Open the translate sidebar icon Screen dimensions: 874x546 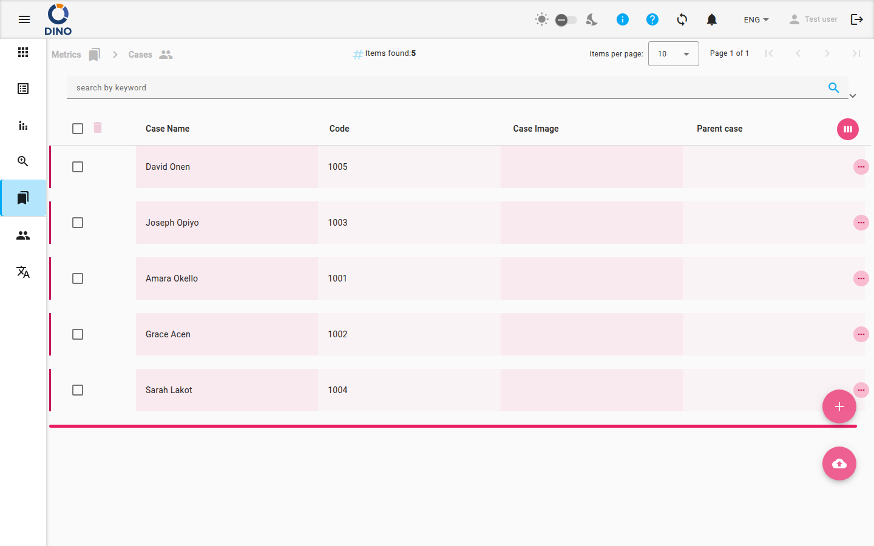tap(23, 272)
